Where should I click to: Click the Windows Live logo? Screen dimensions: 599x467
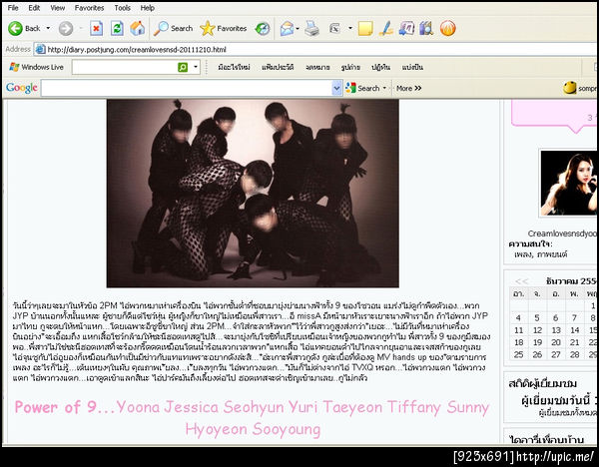pyautogui.click(x=36, y=67)
